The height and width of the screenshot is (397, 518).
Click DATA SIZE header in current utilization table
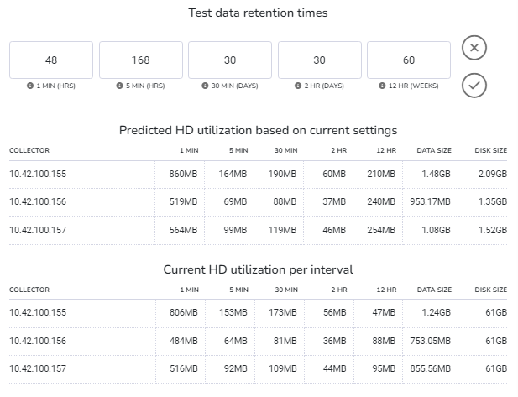[434, 290]
